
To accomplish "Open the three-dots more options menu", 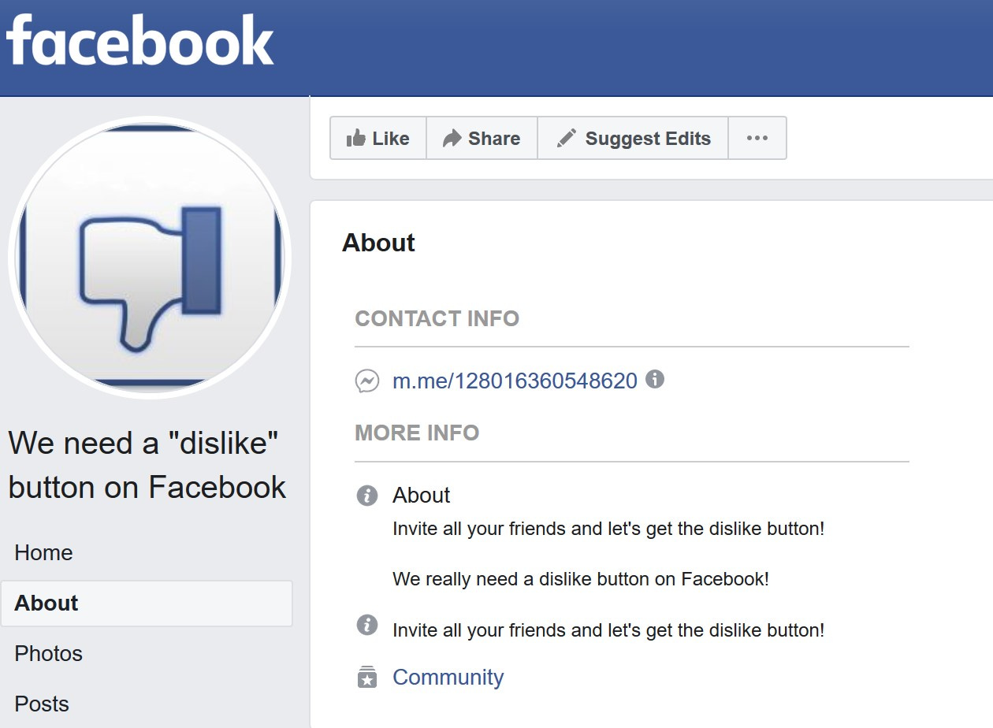I will [757, 139].
